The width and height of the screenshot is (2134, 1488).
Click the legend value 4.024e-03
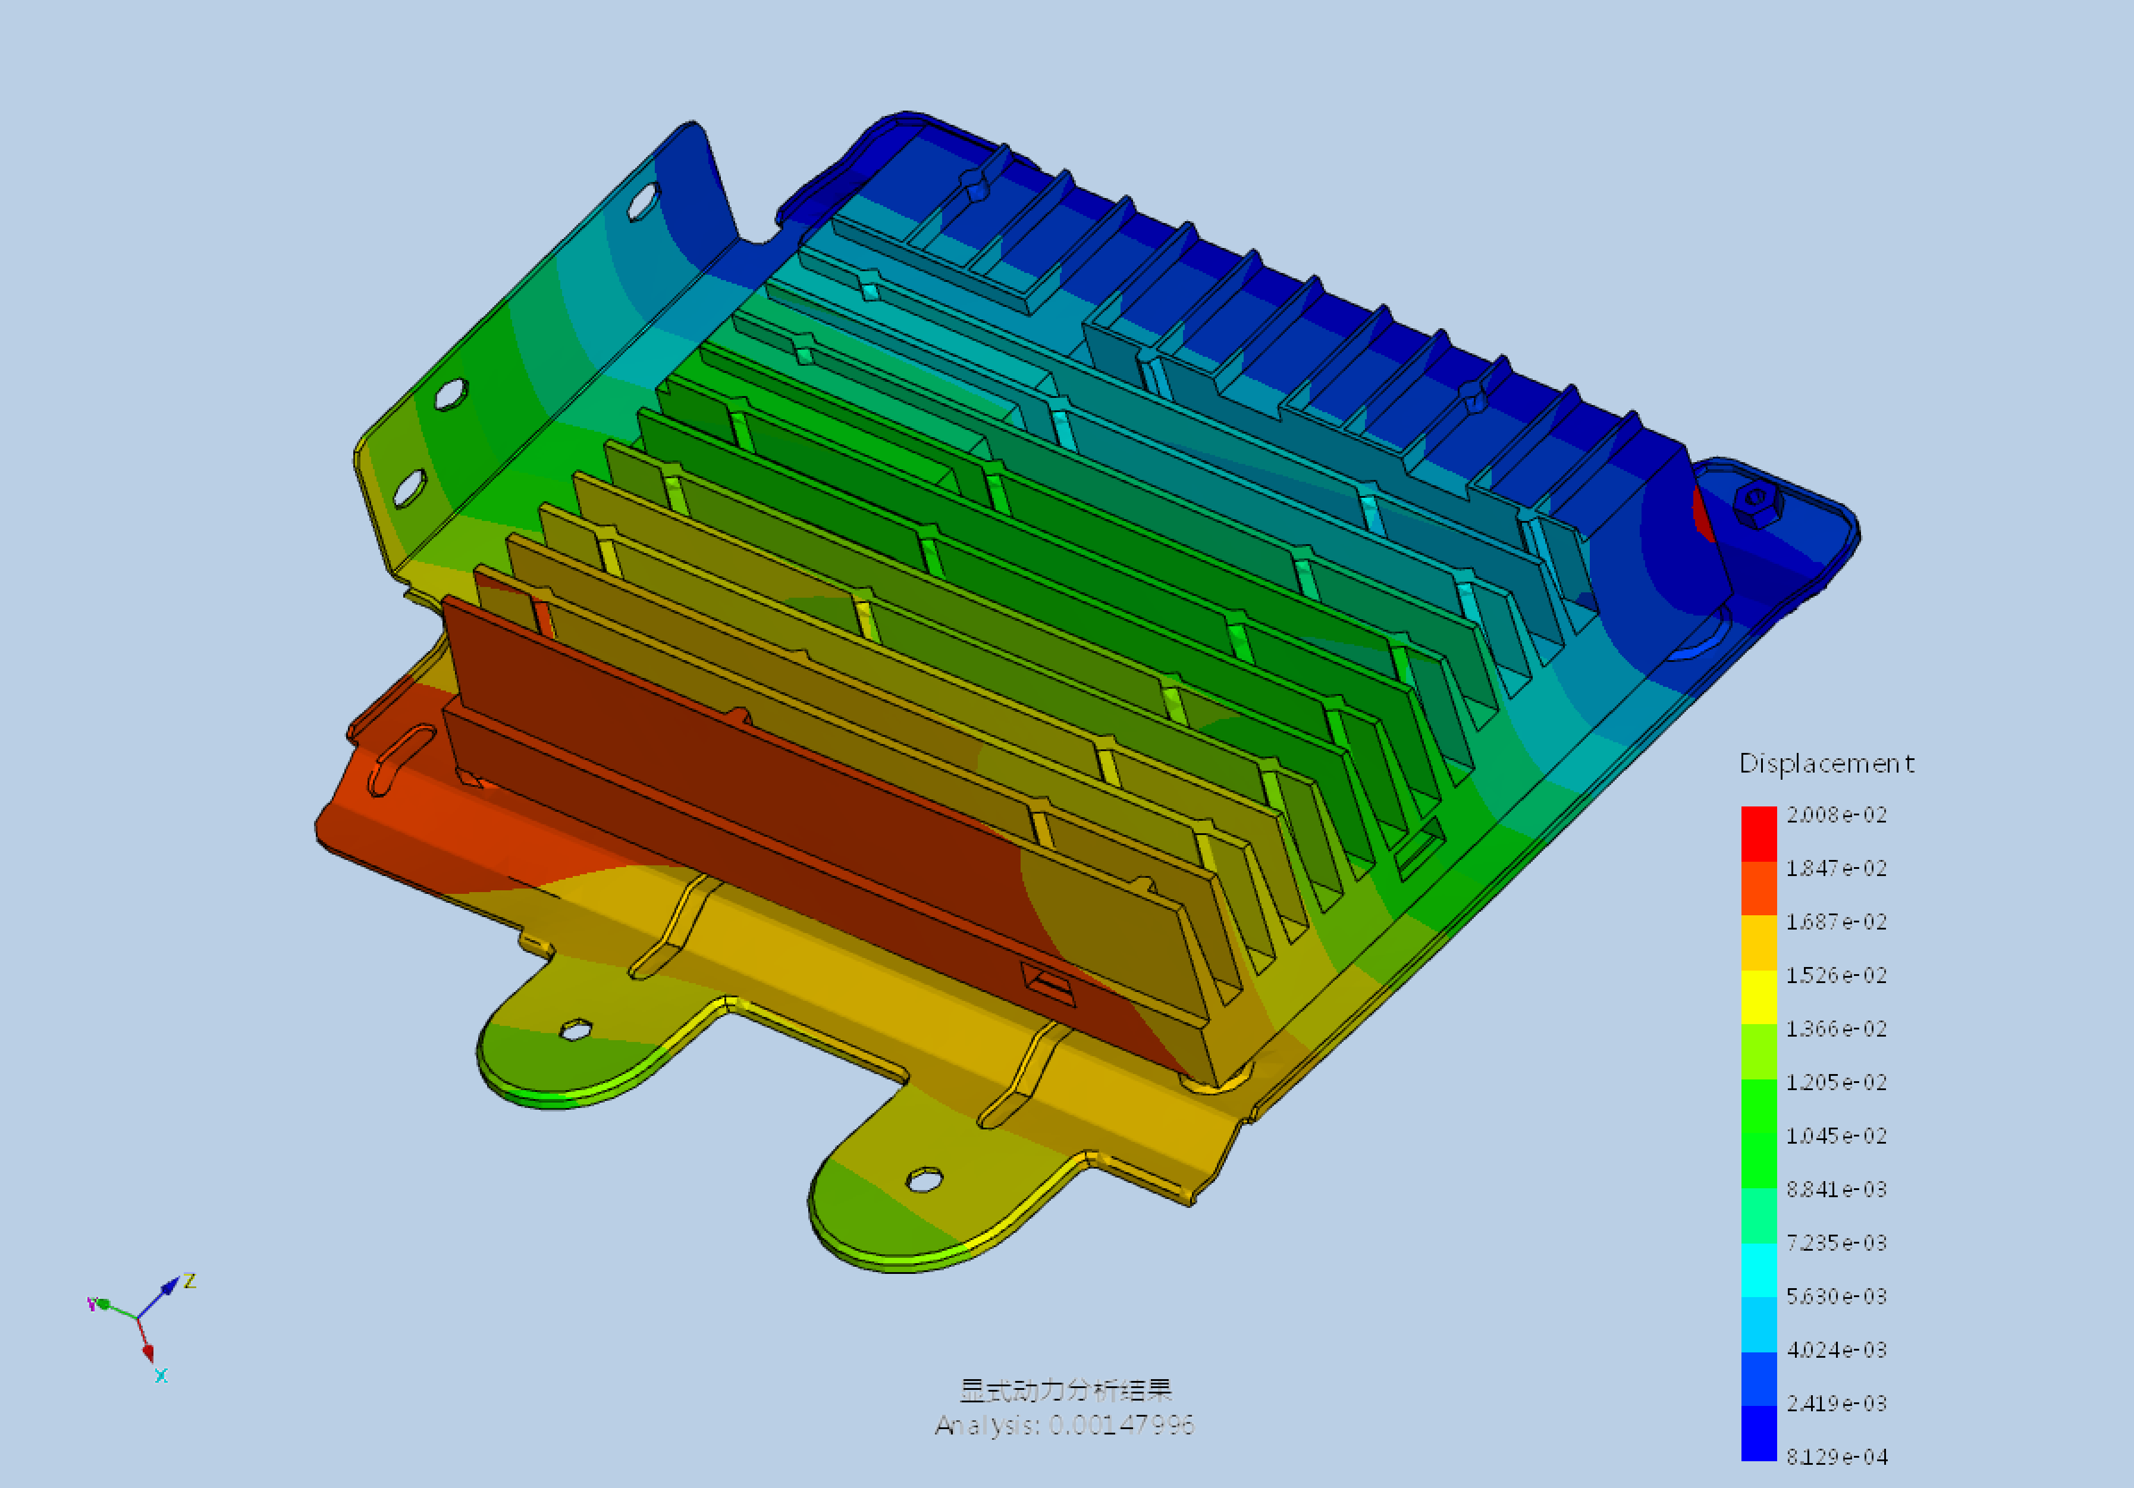coord(1837,1349)
